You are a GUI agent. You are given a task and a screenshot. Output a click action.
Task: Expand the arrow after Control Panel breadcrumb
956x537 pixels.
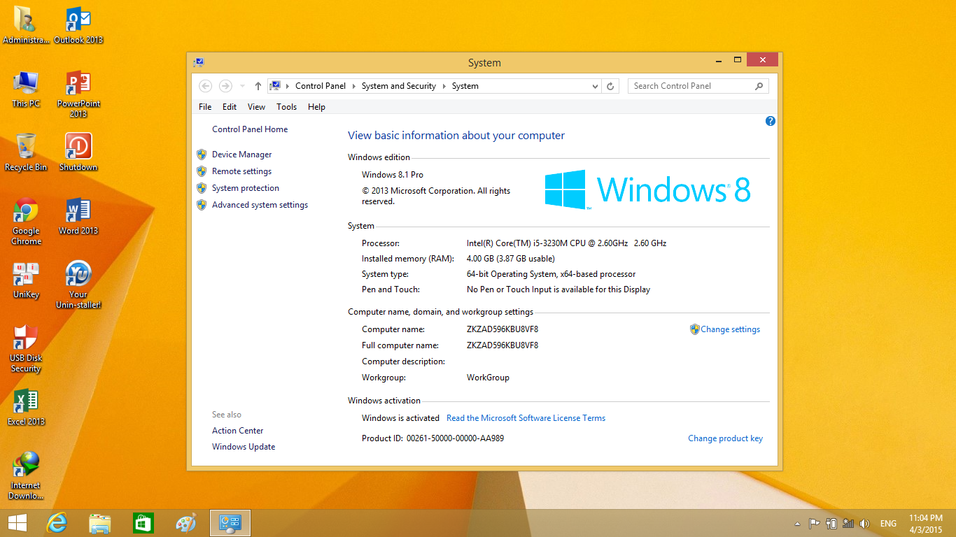click(x=354, y=86)
